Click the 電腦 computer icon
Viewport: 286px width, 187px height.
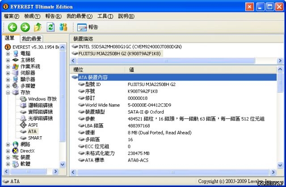[16, 53]
